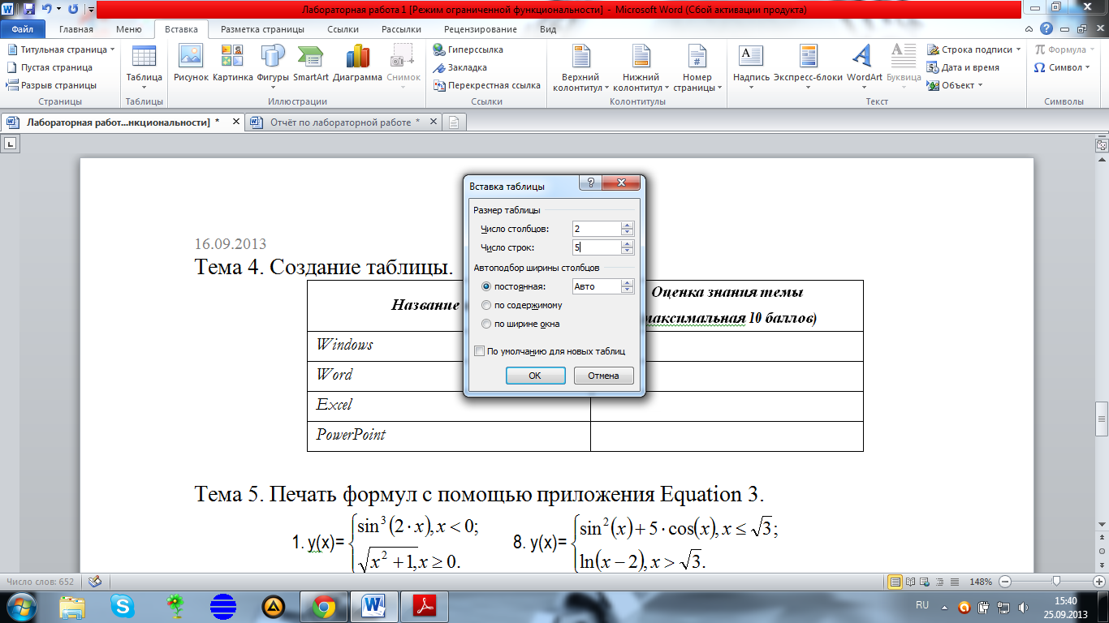The image size is (1109, 623).
Task: Increase the постоянная width Авто value
Action: 627,282
